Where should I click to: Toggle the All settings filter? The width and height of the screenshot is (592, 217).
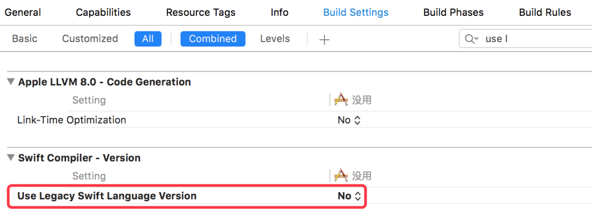coord(148,39)
